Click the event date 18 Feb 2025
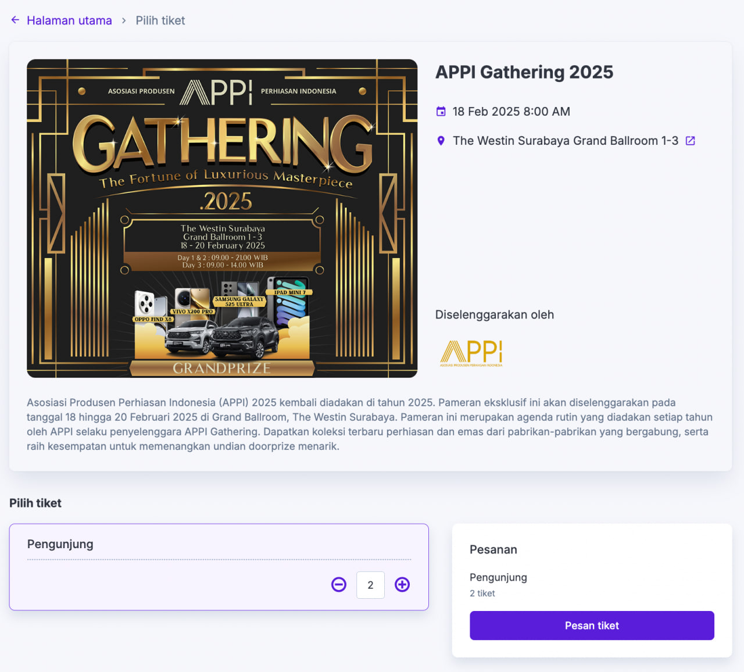This screenshot has height=672, width=744. [x=511, y=112]
